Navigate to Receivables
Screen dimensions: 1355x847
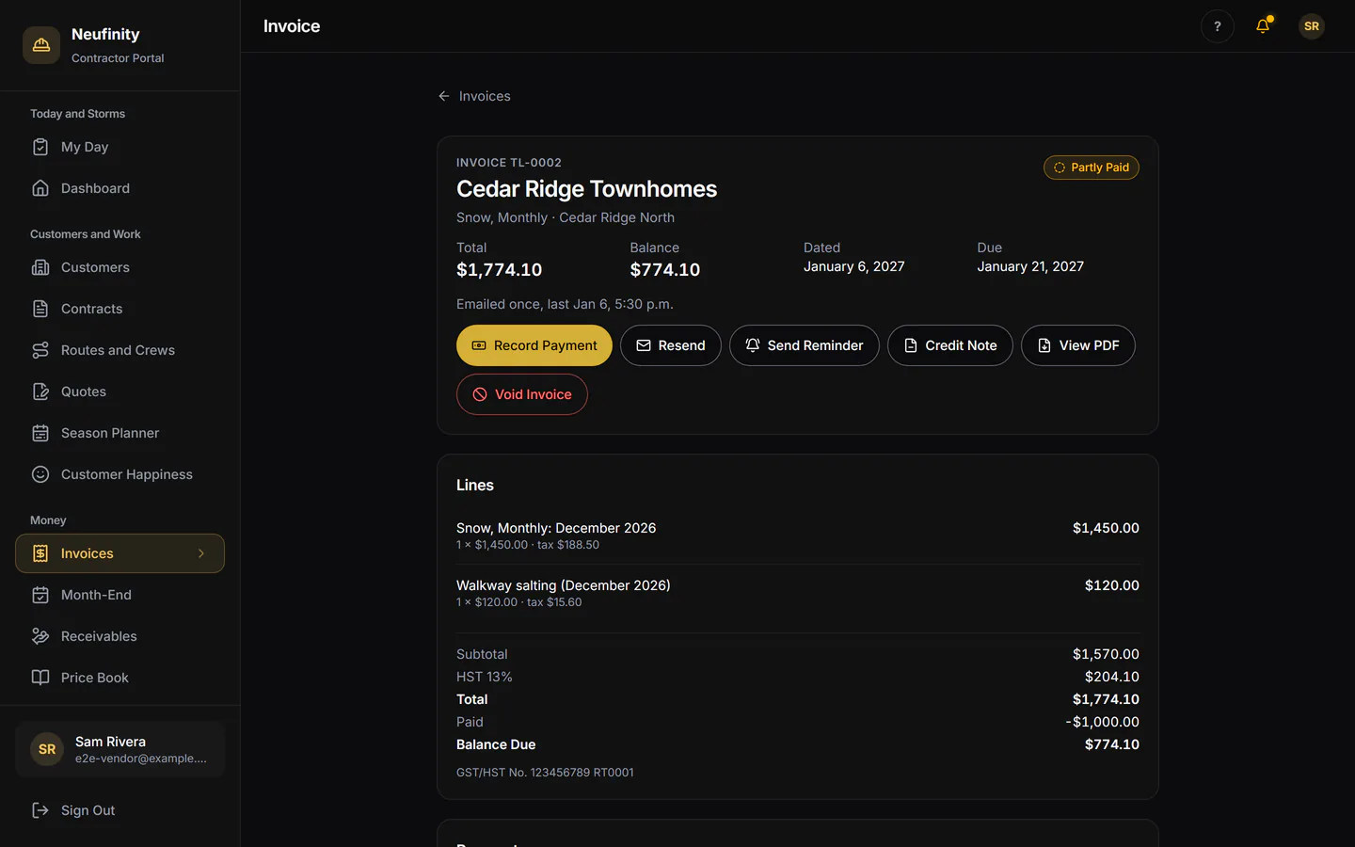[x=120, y=636]
